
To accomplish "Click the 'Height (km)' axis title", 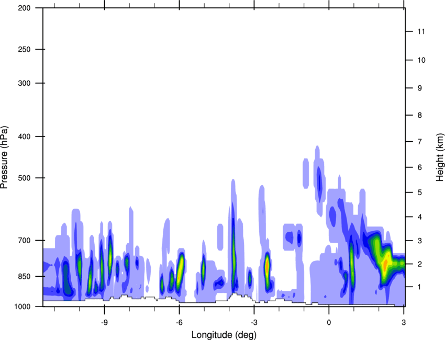I will [440, 157].
